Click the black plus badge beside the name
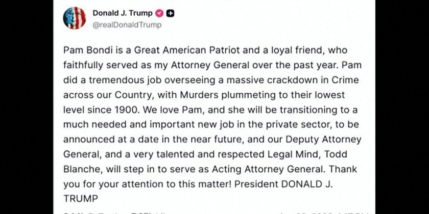This screenshot has width=429, height=214. 171,14
